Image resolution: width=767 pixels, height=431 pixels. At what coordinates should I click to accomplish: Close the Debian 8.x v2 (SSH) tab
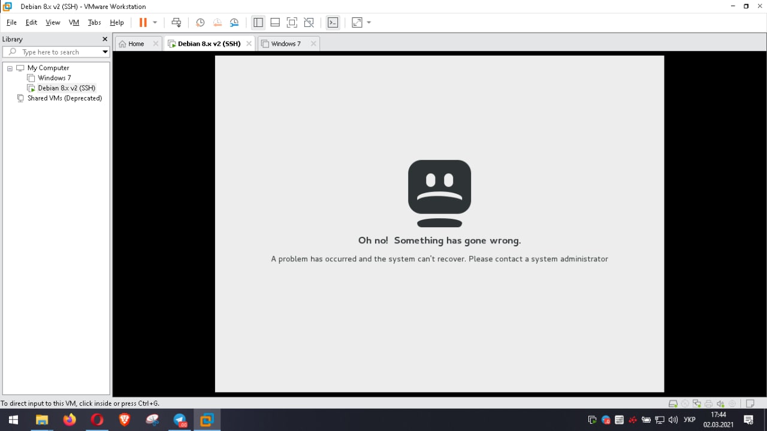(x=249, y=44)
